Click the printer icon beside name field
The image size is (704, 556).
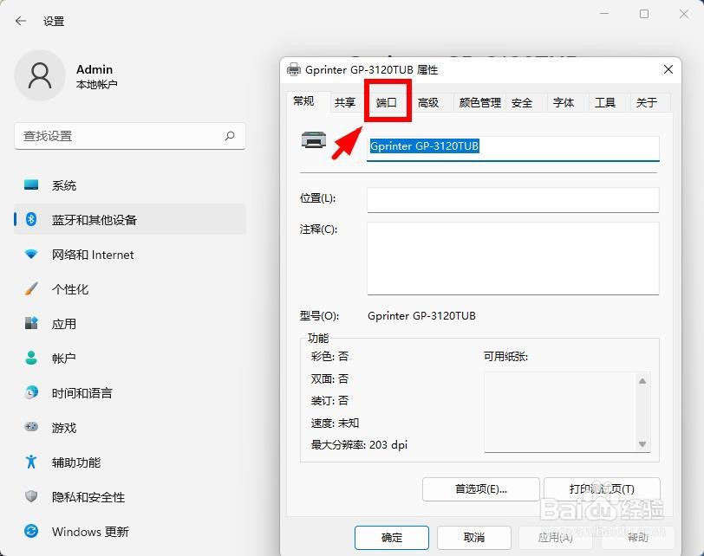pos(313,140)
